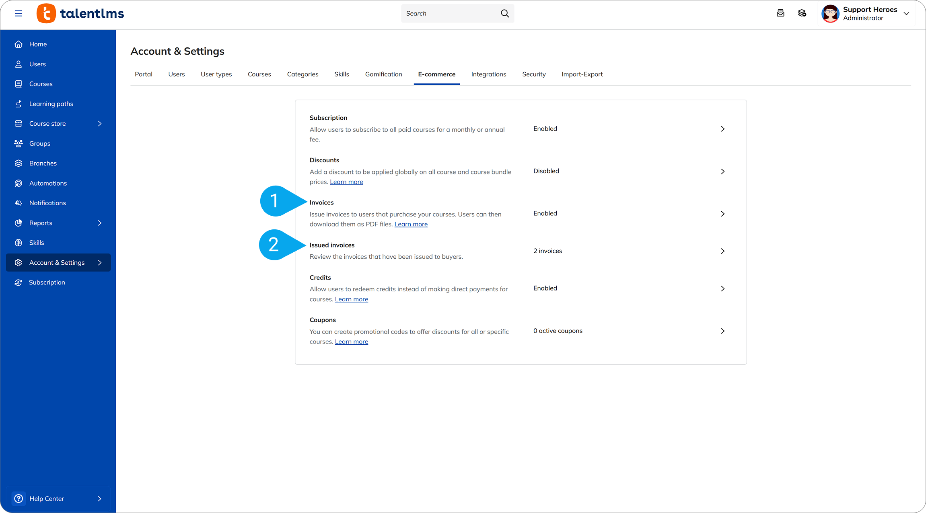Select the Users icon in the sidebar
926x513 pixels.
(19, 64)
